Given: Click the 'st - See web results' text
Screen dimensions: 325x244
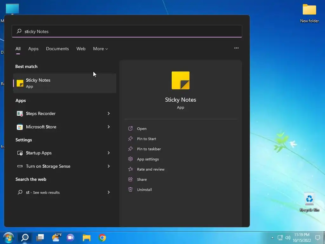Looking at the screenshot, I should pos(43,192).
